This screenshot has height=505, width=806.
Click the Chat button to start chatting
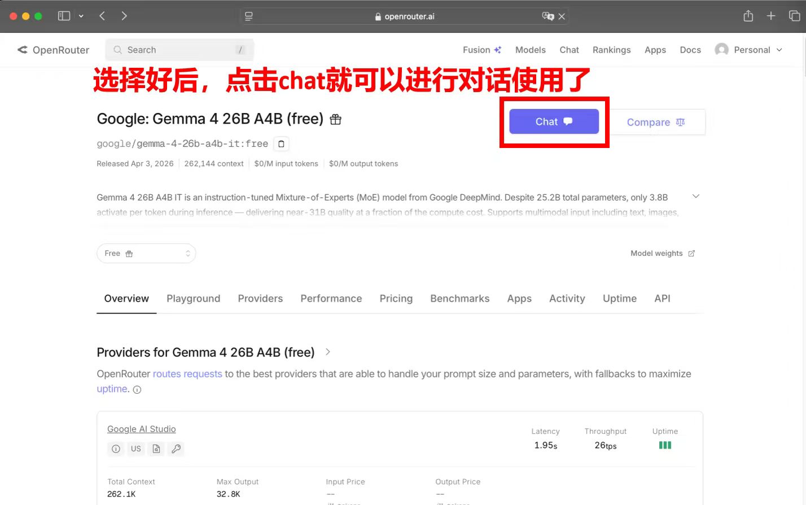click(x=554, y=121)
